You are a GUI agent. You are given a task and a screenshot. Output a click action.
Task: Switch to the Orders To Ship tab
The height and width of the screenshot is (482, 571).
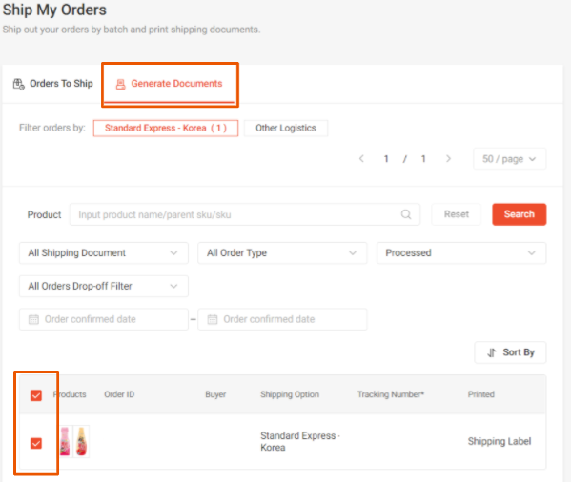click(53, 84)
